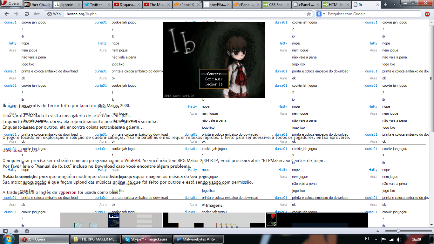This screenshot has width=434, height=244.
Task: Click the Action Center flag tray icon
Action: (x=383, y=239)
